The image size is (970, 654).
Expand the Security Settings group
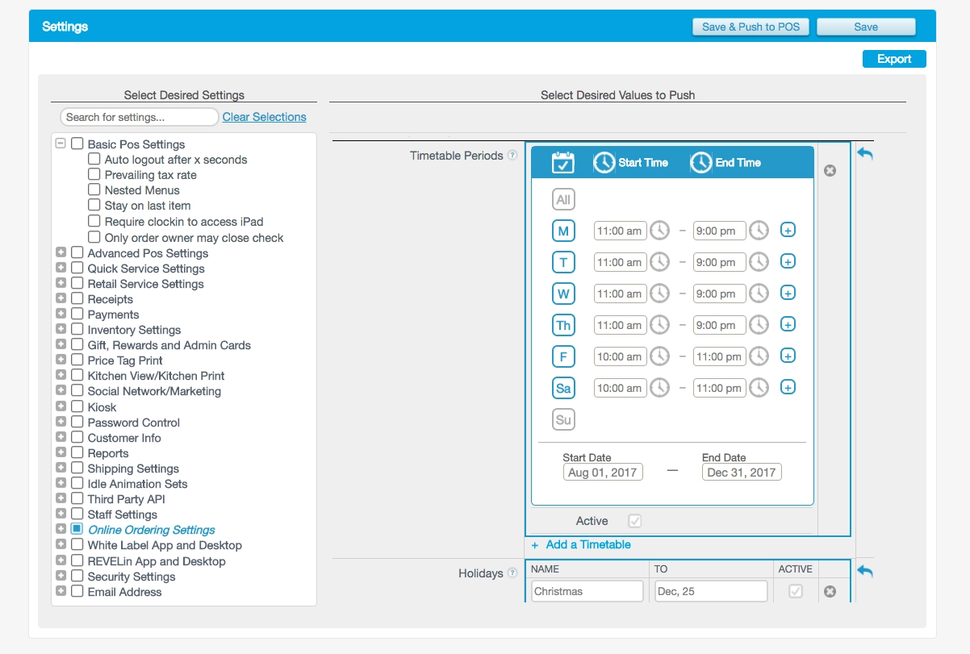pyautogui.click(x=61, y=576)
